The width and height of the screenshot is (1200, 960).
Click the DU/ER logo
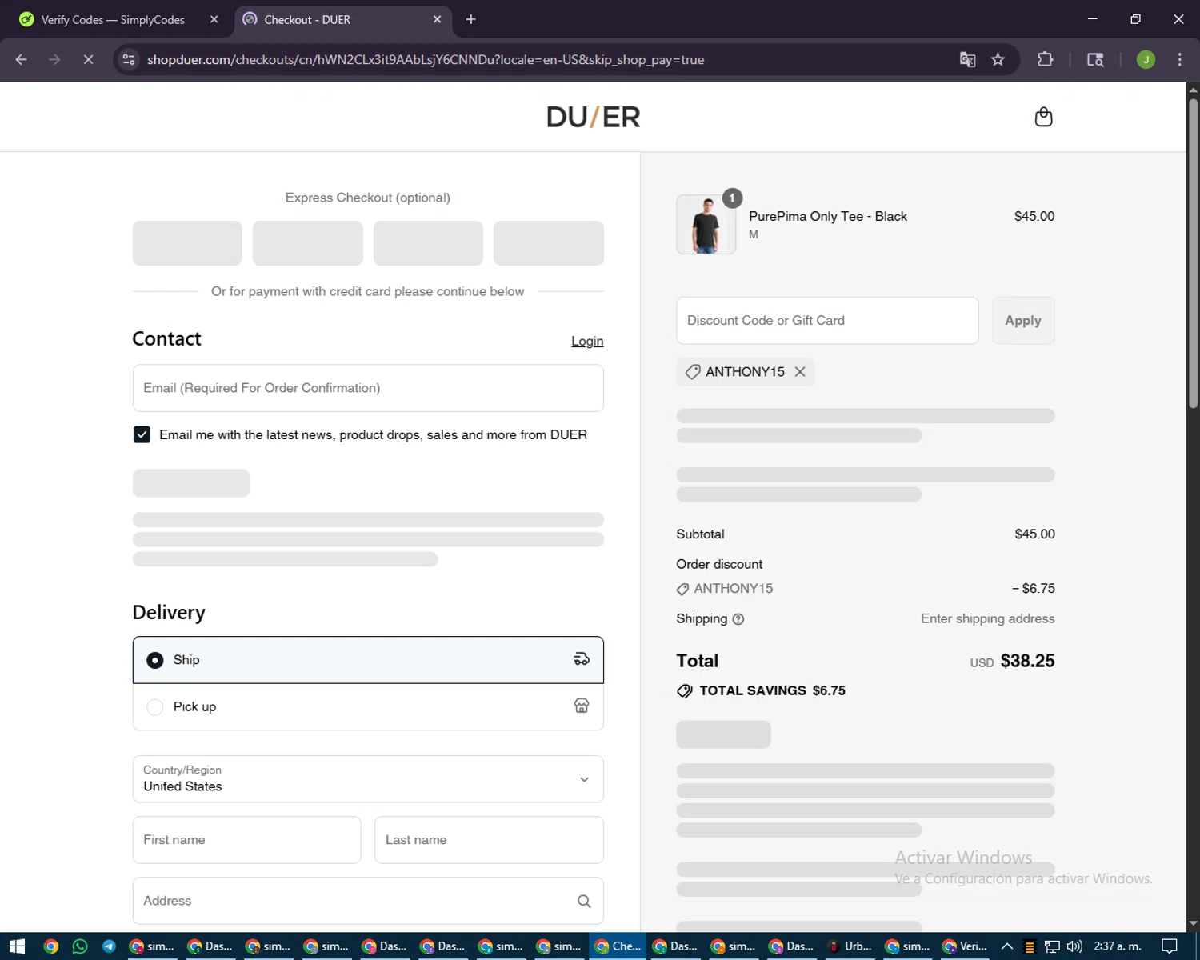pos(593,117)
